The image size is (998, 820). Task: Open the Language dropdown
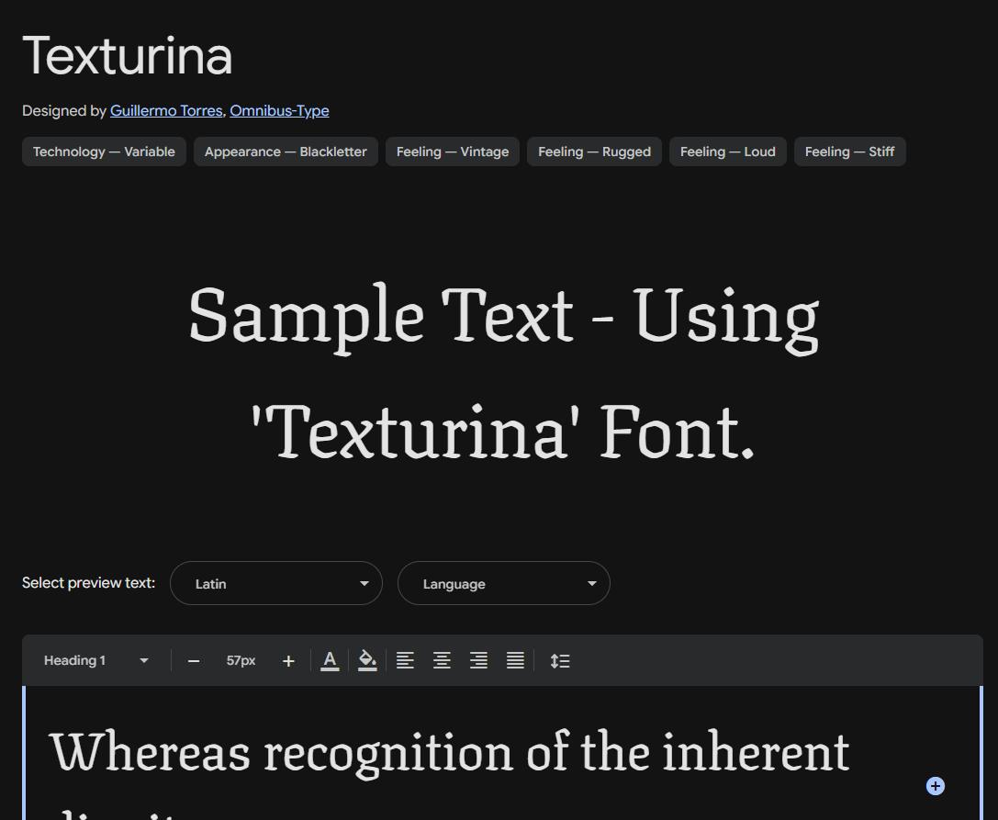coord(504,583)
